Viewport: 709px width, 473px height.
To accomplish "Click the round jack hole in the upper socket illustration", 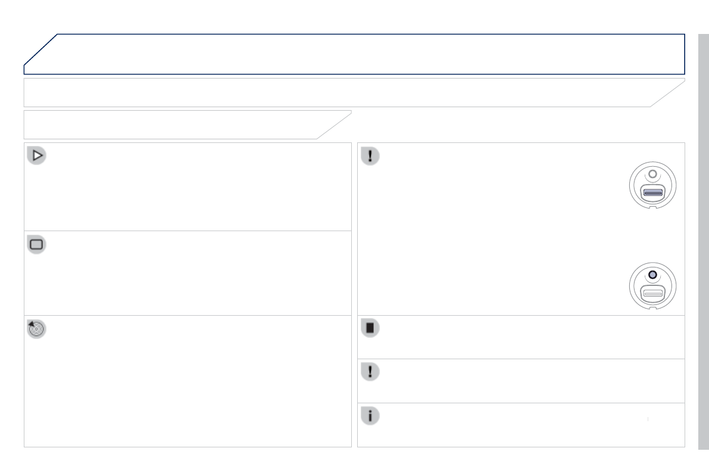I will click(652, 175).
